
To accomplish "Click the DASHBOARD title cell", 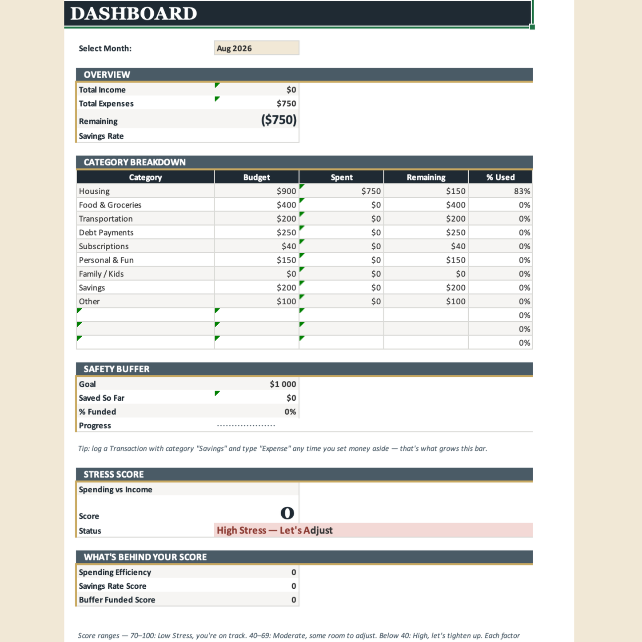I will [x=298, y=13].
